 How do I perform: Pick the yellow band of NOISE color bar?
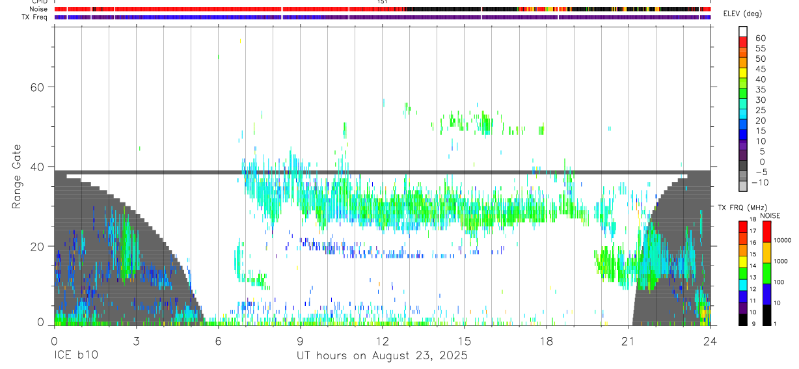767,253
